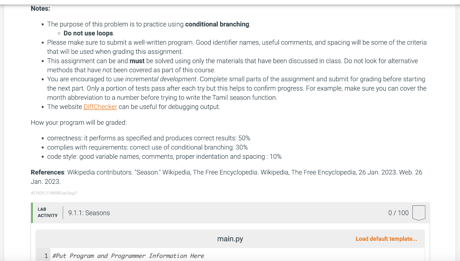
Task: Select the conditional branching 30% grading bullet
Action: pyautogui.click(x=147, y=148)
